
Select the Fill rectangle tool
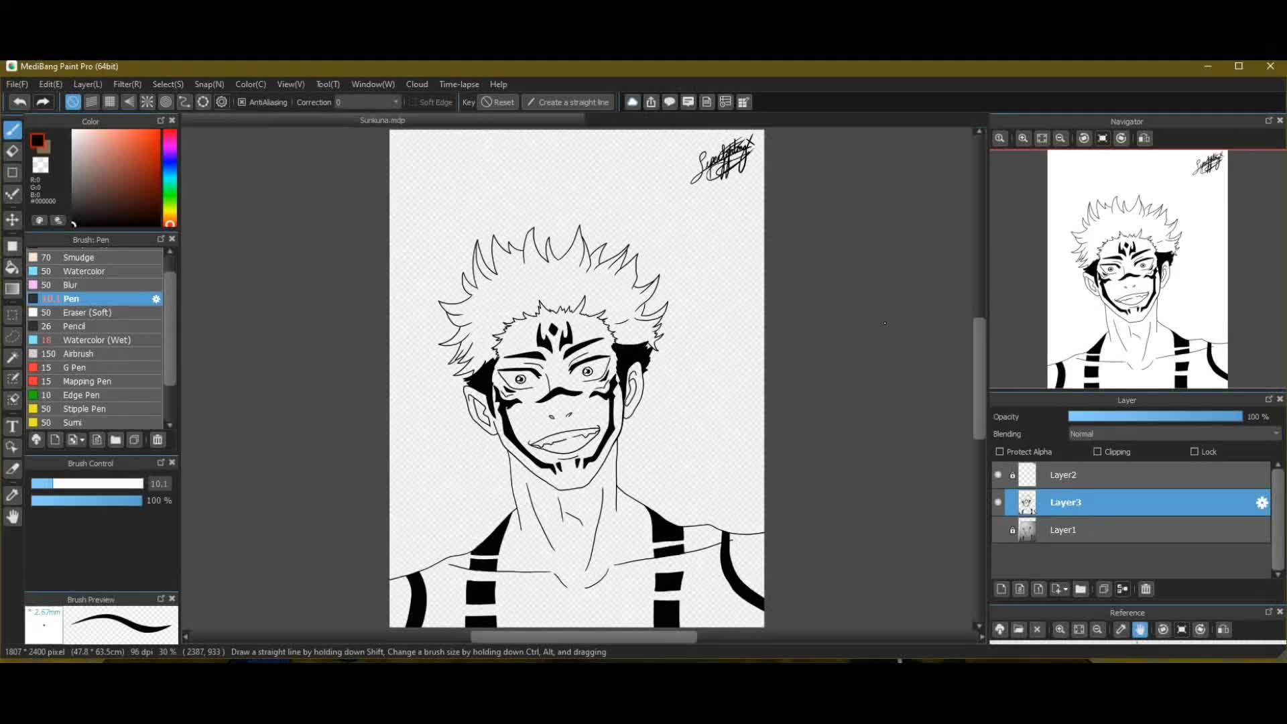[x=12, y=246]
